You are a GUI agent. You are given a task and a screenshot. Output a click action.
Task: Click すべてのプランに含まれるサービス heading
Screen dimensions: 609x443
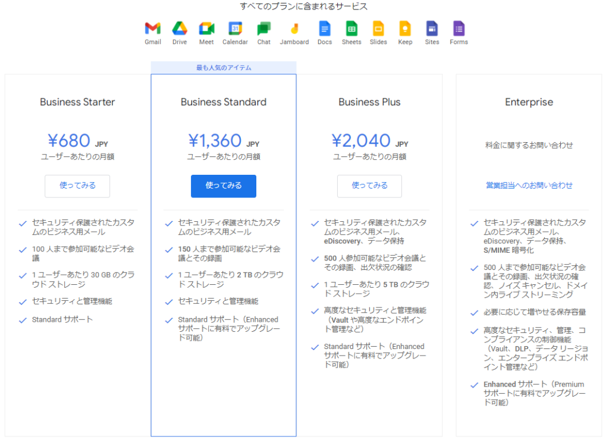[x=303, y=6]
